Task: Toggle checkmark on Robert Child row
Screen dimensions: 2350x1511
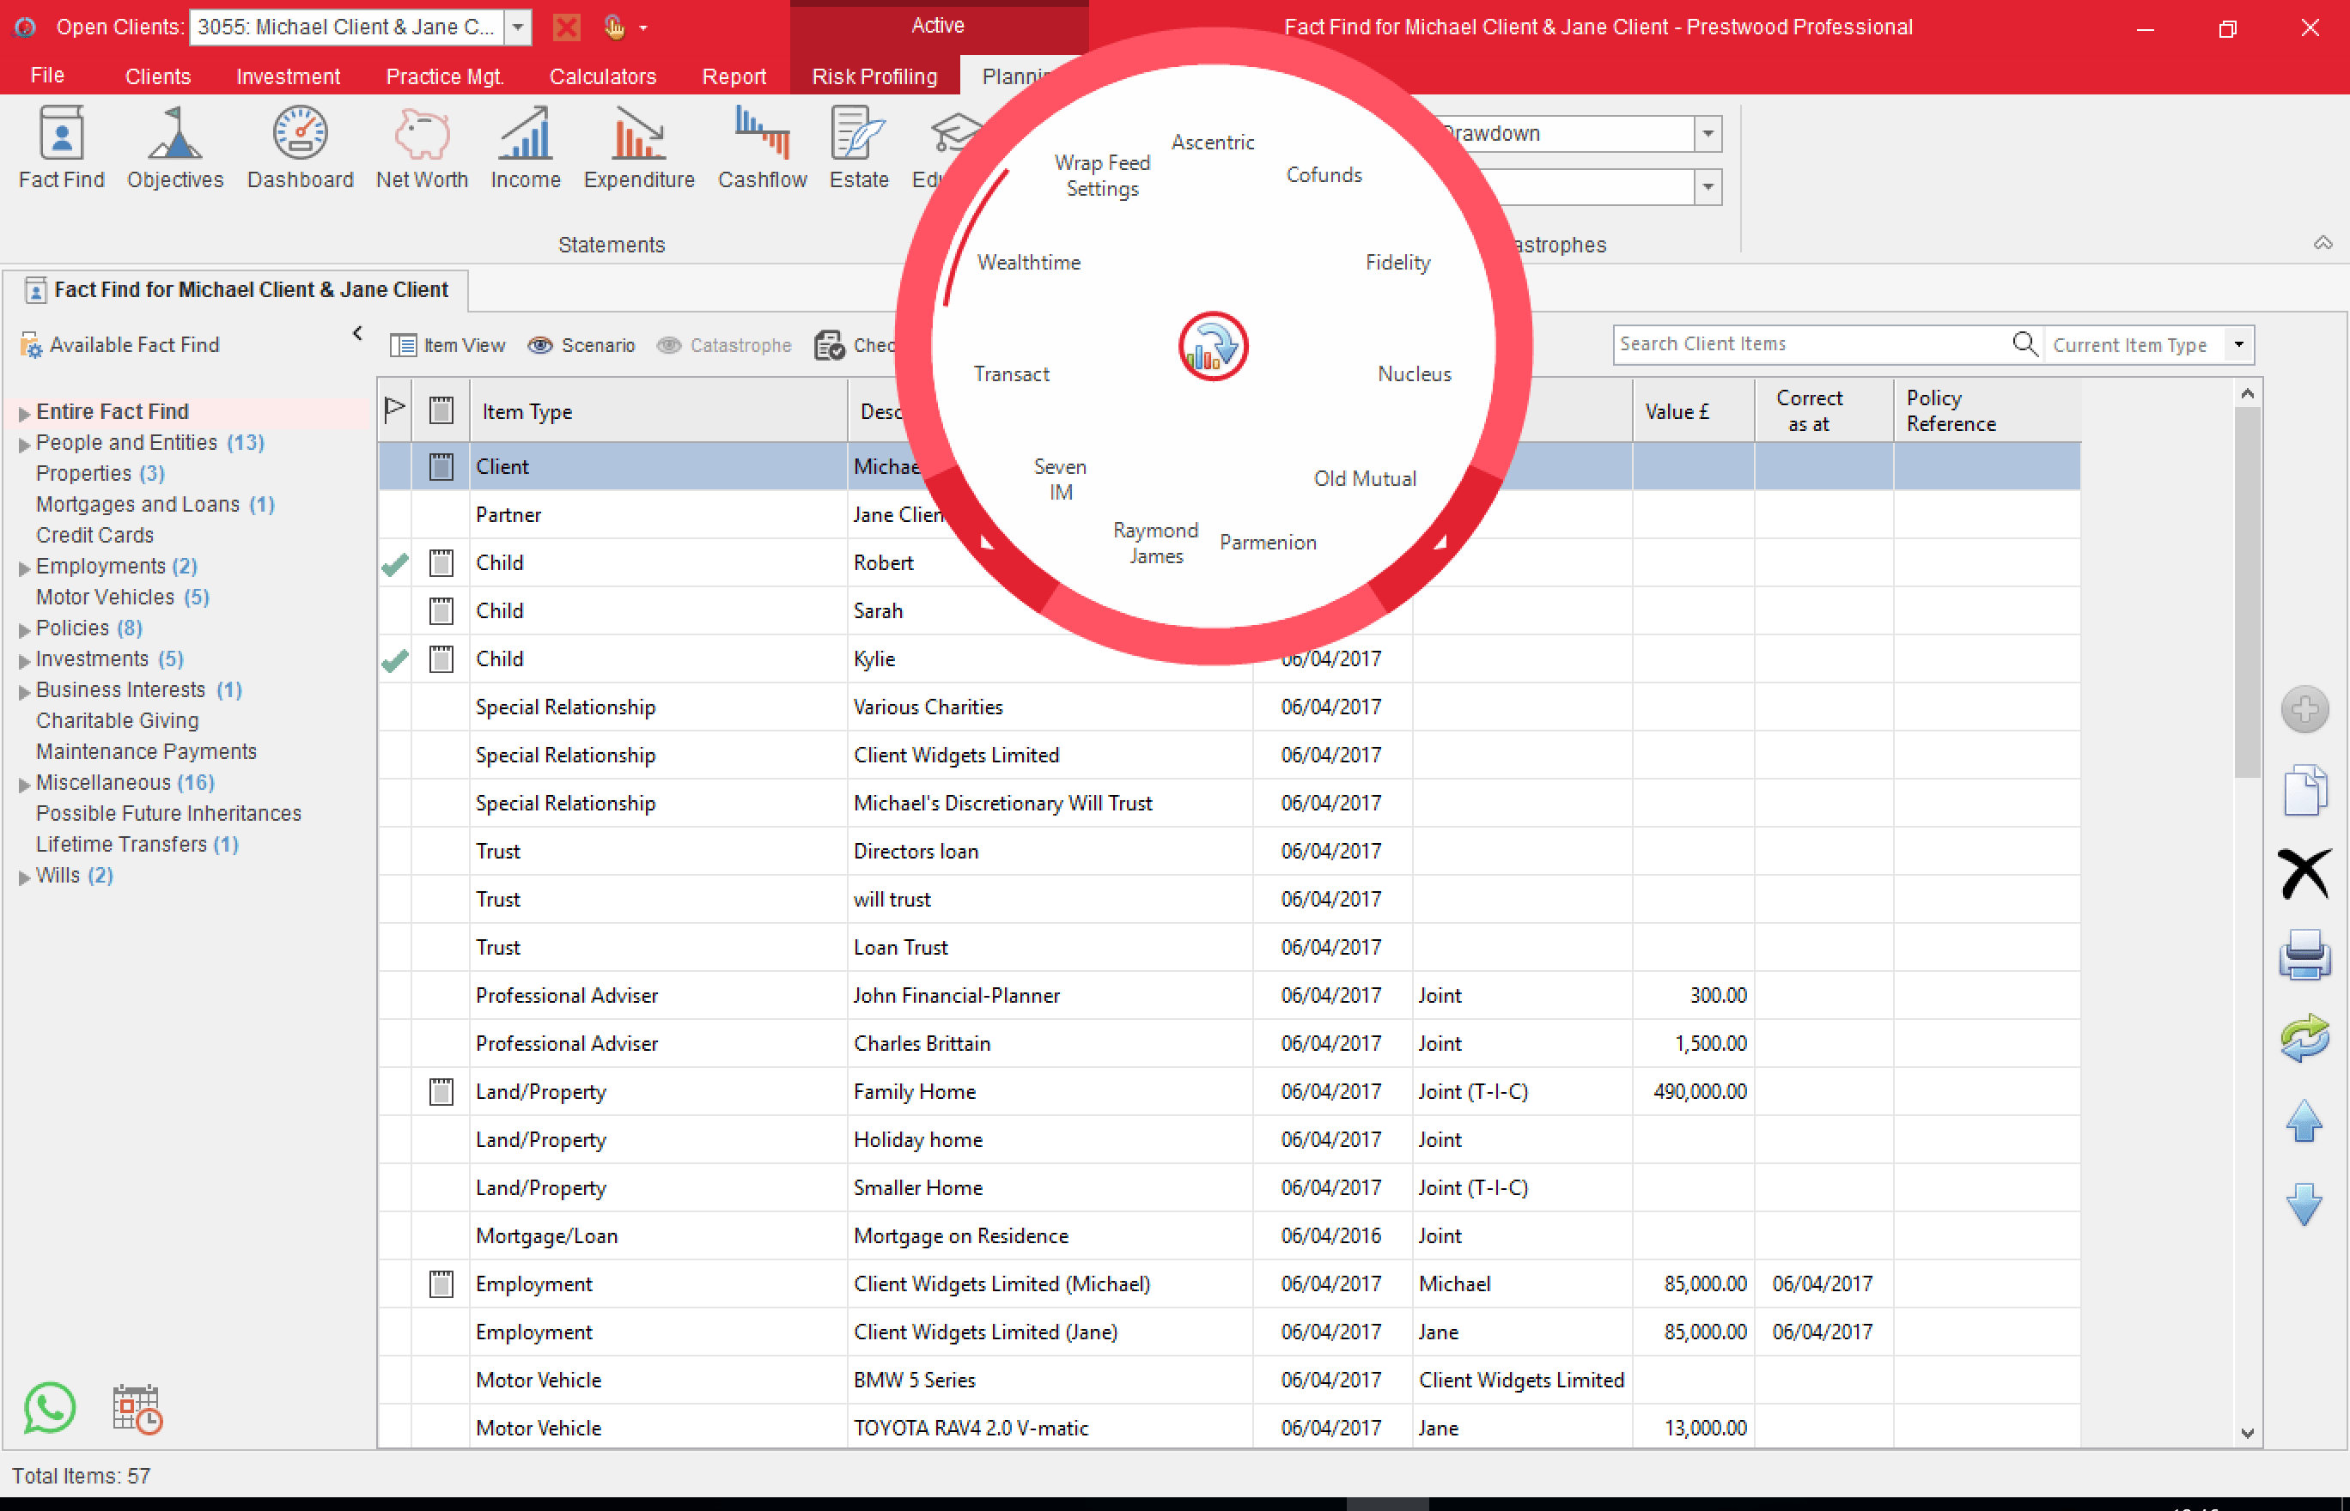Action: point(396,563)
